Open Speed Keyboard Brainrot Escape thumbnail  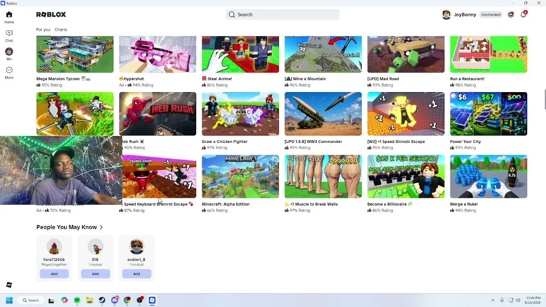point(160,177)
